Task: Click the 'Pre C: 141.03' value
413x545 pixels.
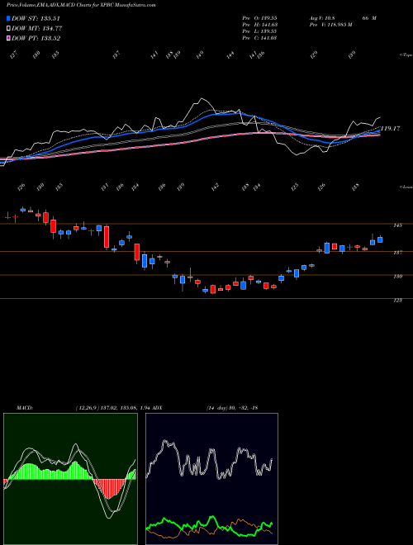Action: tap(259, 38)
